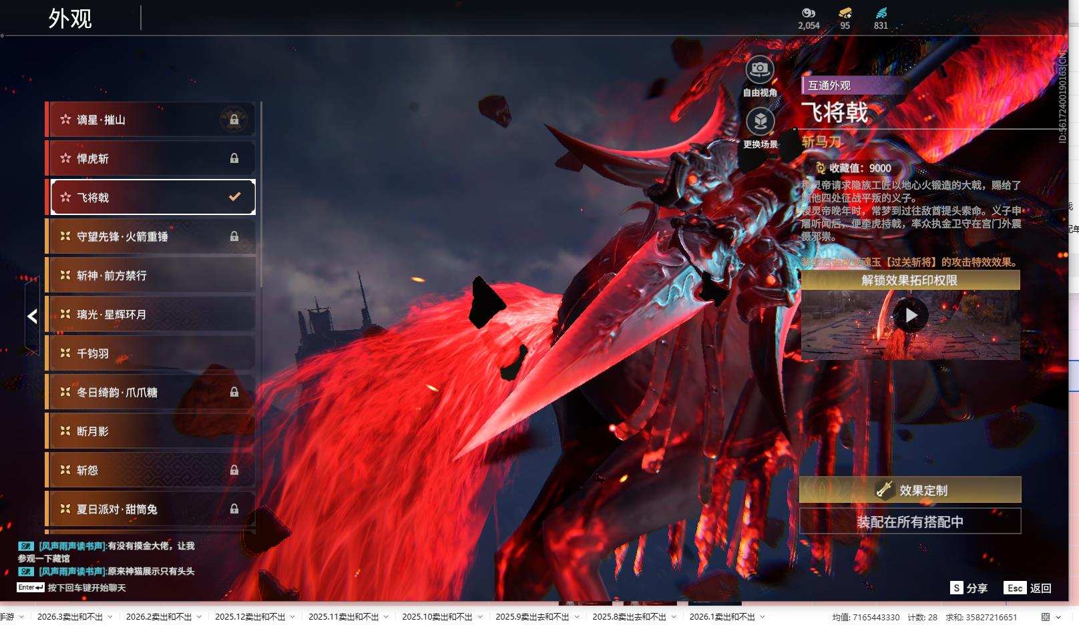1079x627 pixels.
Task: Click the star icon beside 摘星·摧山
Action: [x=65, y=120]
